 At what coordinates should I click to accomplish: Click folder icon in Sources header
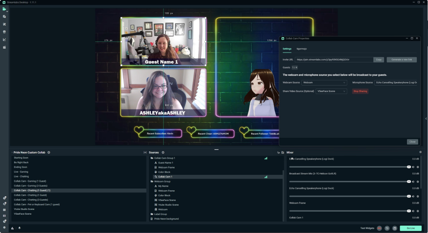point(283,152)
